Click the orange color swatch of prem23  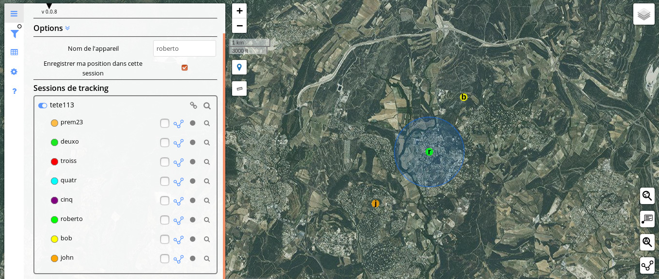[54, 123]
